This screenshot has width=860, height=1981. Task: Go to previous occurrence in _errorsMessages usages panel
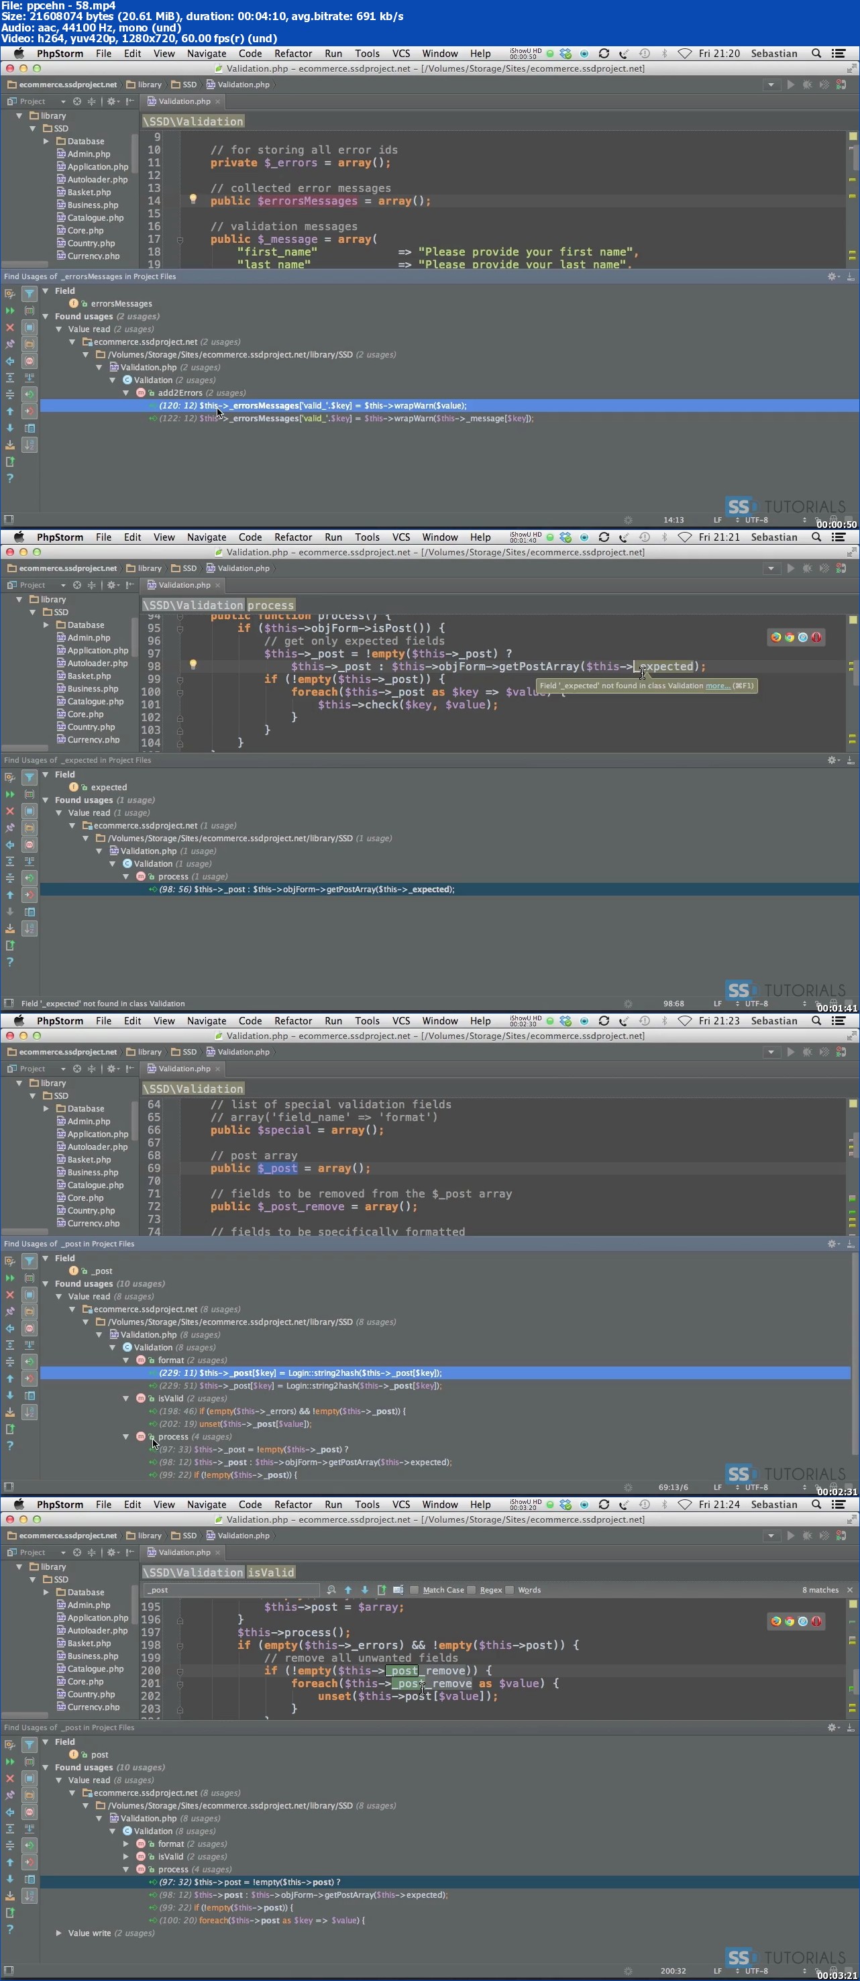click(10, 411)
